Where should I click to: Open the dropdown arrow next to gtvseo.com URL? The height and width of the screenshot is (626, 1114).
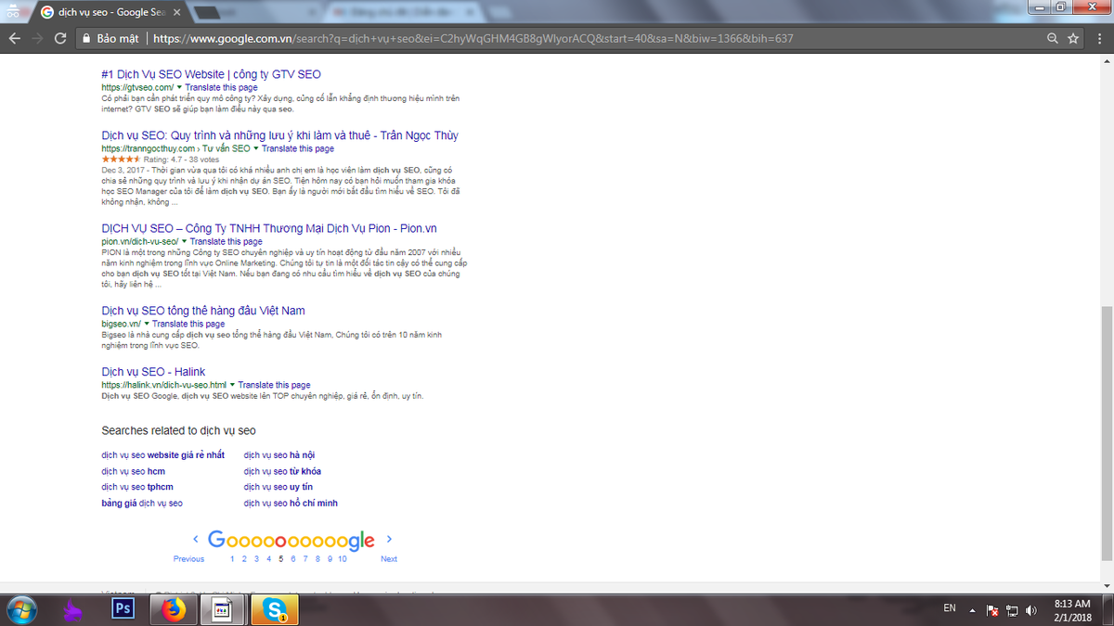pyautogui.click(x=179, y=87)
